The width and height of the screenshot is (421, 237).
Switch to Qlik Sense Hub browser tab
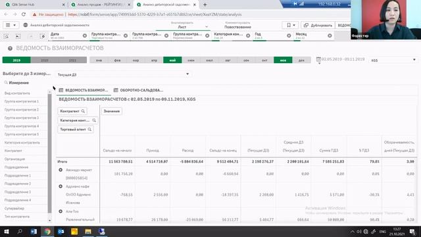click(x=35, y=5)
